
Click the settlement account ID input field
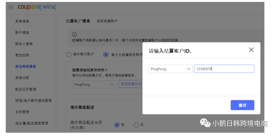(x=224, y=69)
